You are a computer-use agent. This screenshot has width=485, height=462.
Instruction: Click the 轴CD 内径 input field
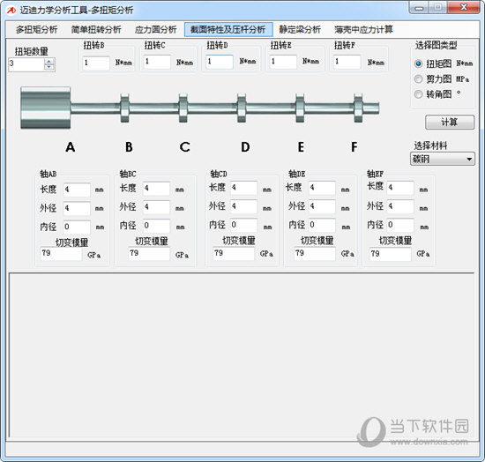[243, 225]
